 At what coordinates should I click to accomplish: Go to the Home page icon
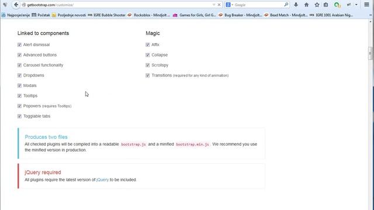pyautogui.click(x=306, y=5)
